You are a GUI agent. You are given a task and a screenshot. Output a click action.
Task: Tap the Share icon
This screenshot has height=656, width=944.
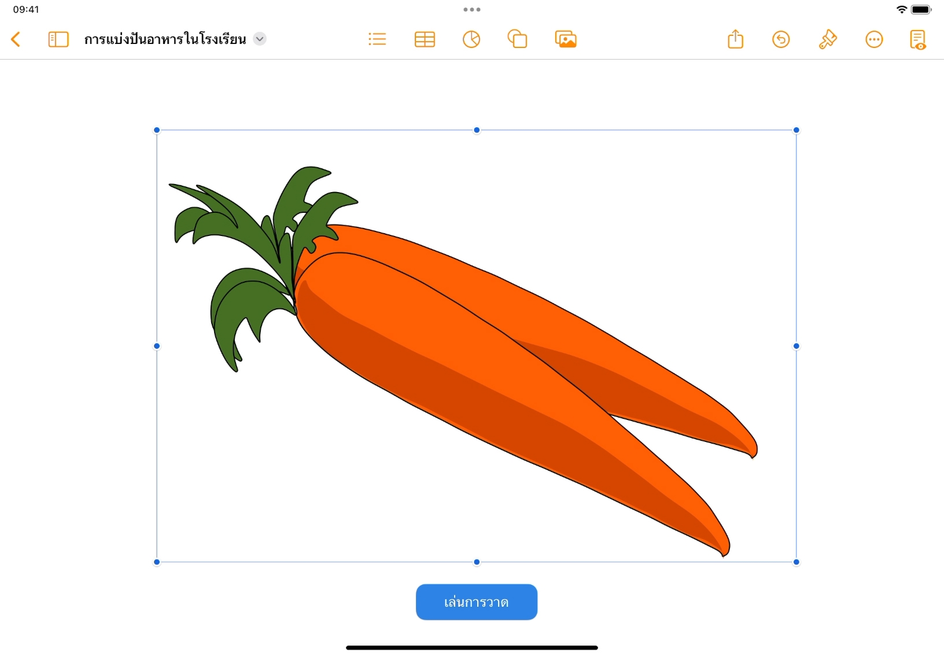point(735,39)
